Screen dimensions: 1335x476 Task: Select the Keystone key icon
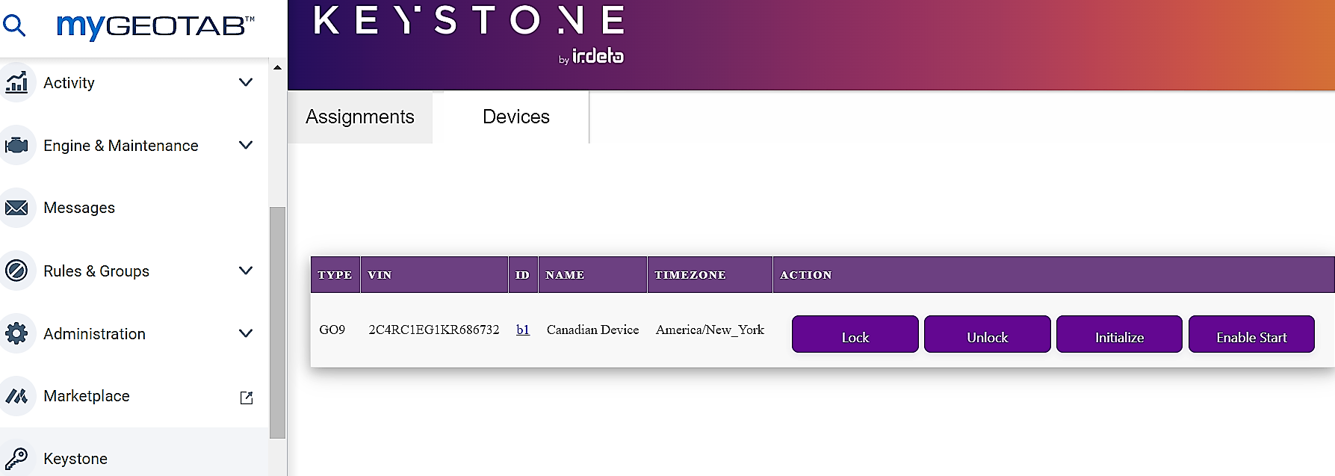click(18, 457)
